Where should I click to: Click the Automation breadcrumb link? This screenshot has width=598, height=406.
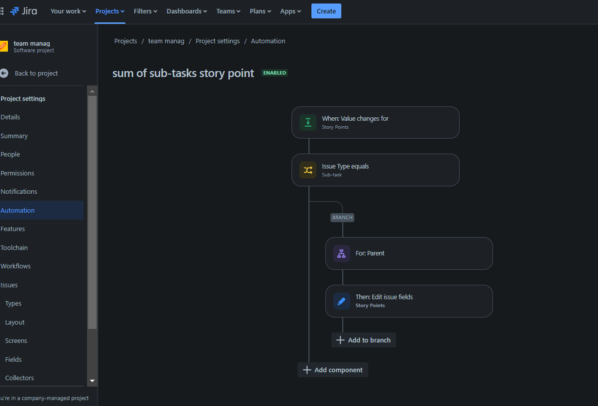pos(268,41)
